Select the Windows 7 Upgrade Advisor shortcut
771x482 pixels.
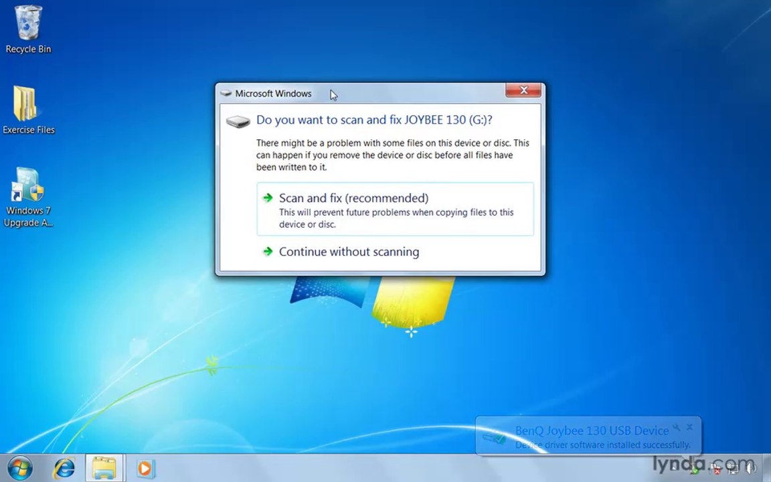[x=28, y=197]
